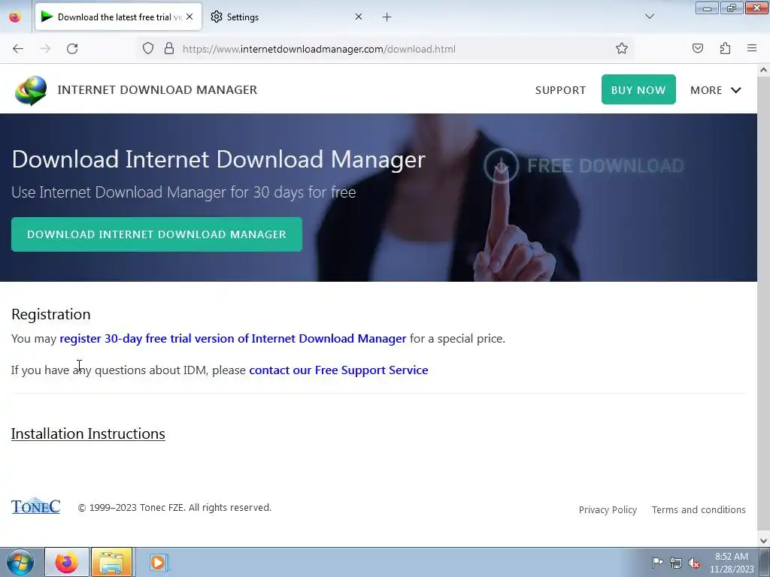770x577 pixels.
Task: Open the Extensions puzzle icon
Action: click(x=725, y=49)
